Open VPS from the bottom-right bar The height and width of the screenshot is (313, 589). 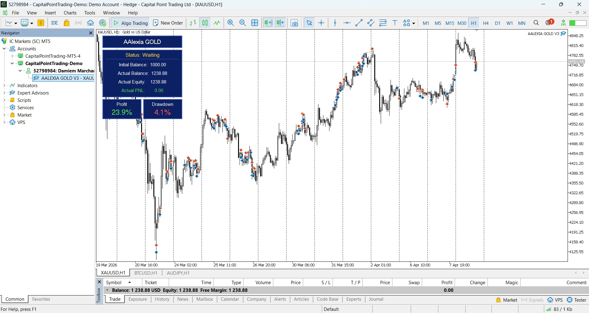tap(555, 300)
